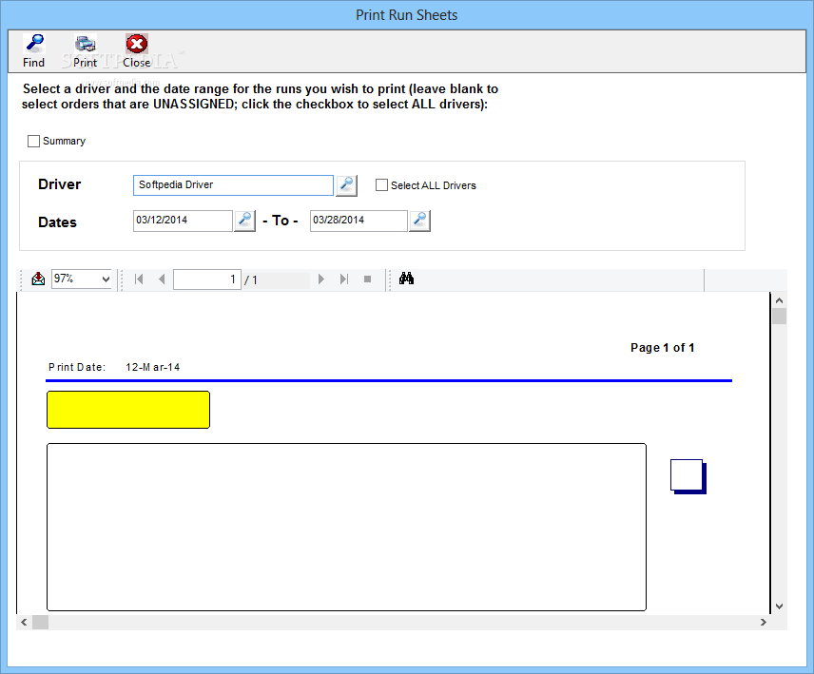The width and height of the screenshot is (814, 674).
Task: Click the export report icon
Action: [x=38, y=279]
